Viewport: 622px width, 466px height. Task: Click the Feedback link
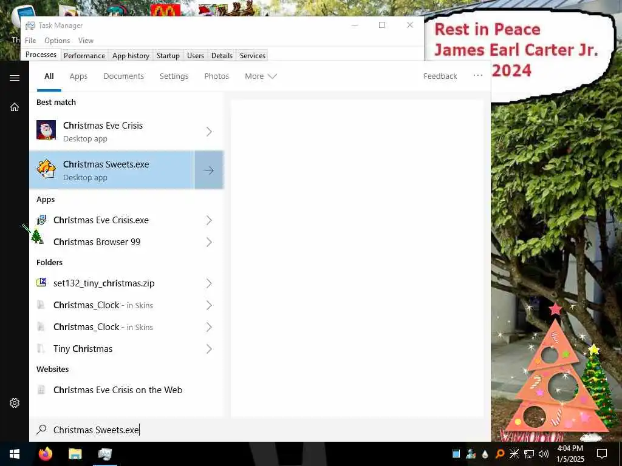tap(440, 76)
